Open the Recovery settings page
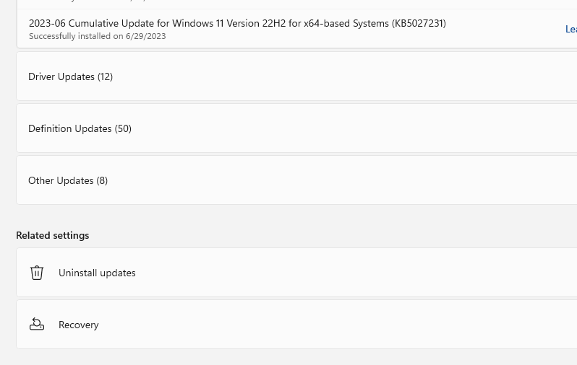 click(x=289, y=325)
